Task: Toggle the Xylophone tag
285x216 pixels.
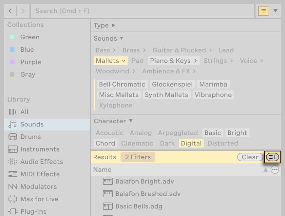Action: coord(116,105)
